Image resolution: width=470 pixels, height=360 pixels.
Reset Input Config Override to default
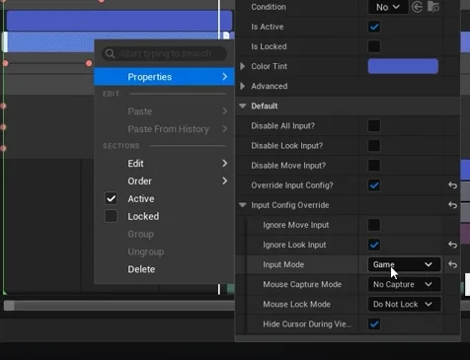[452, 205]
